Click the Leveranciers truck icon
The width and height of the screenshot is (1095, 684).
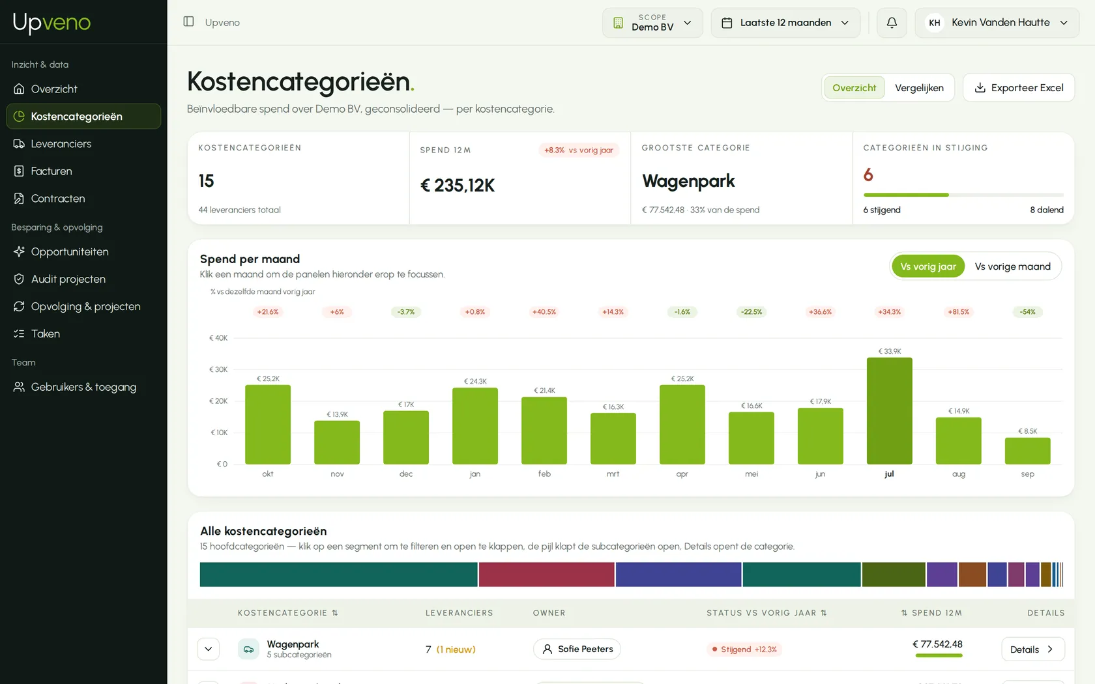19,143
